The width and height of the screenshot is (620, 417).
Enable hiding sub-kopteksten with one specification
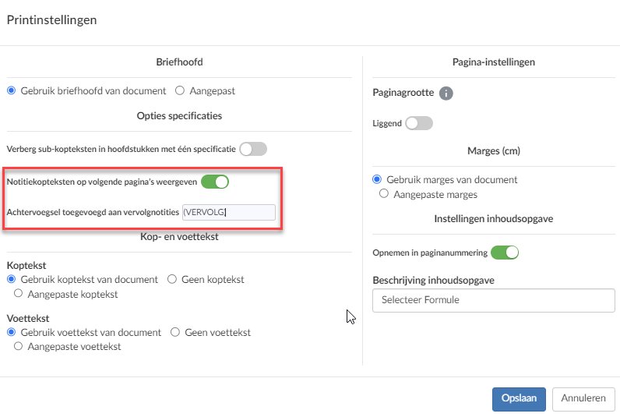click(x=253, y=149)
